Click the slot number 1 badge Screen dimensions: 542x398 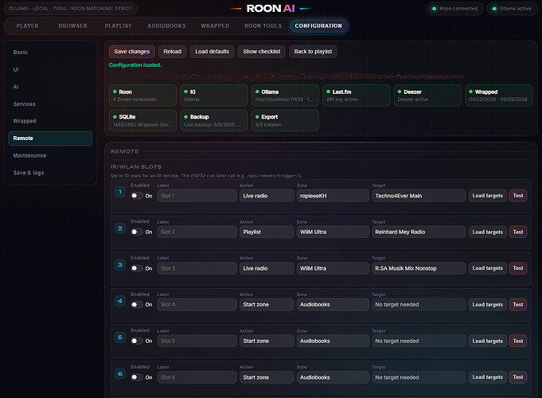[x=120, y=192]
